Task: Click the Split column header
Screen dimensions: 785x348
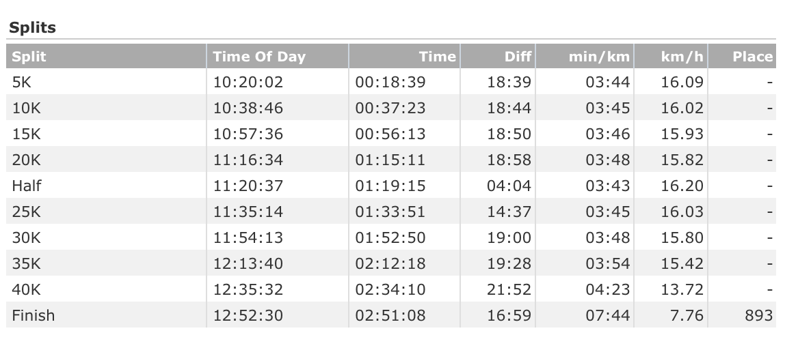Action: point(29,57)
